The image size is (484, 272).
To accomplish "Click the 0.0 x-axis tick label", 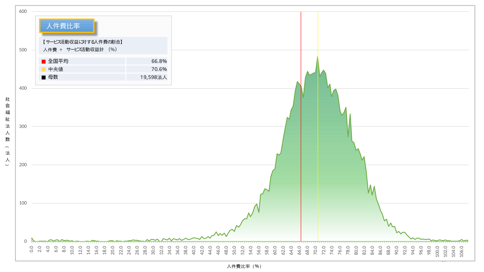I will (31, 249).
